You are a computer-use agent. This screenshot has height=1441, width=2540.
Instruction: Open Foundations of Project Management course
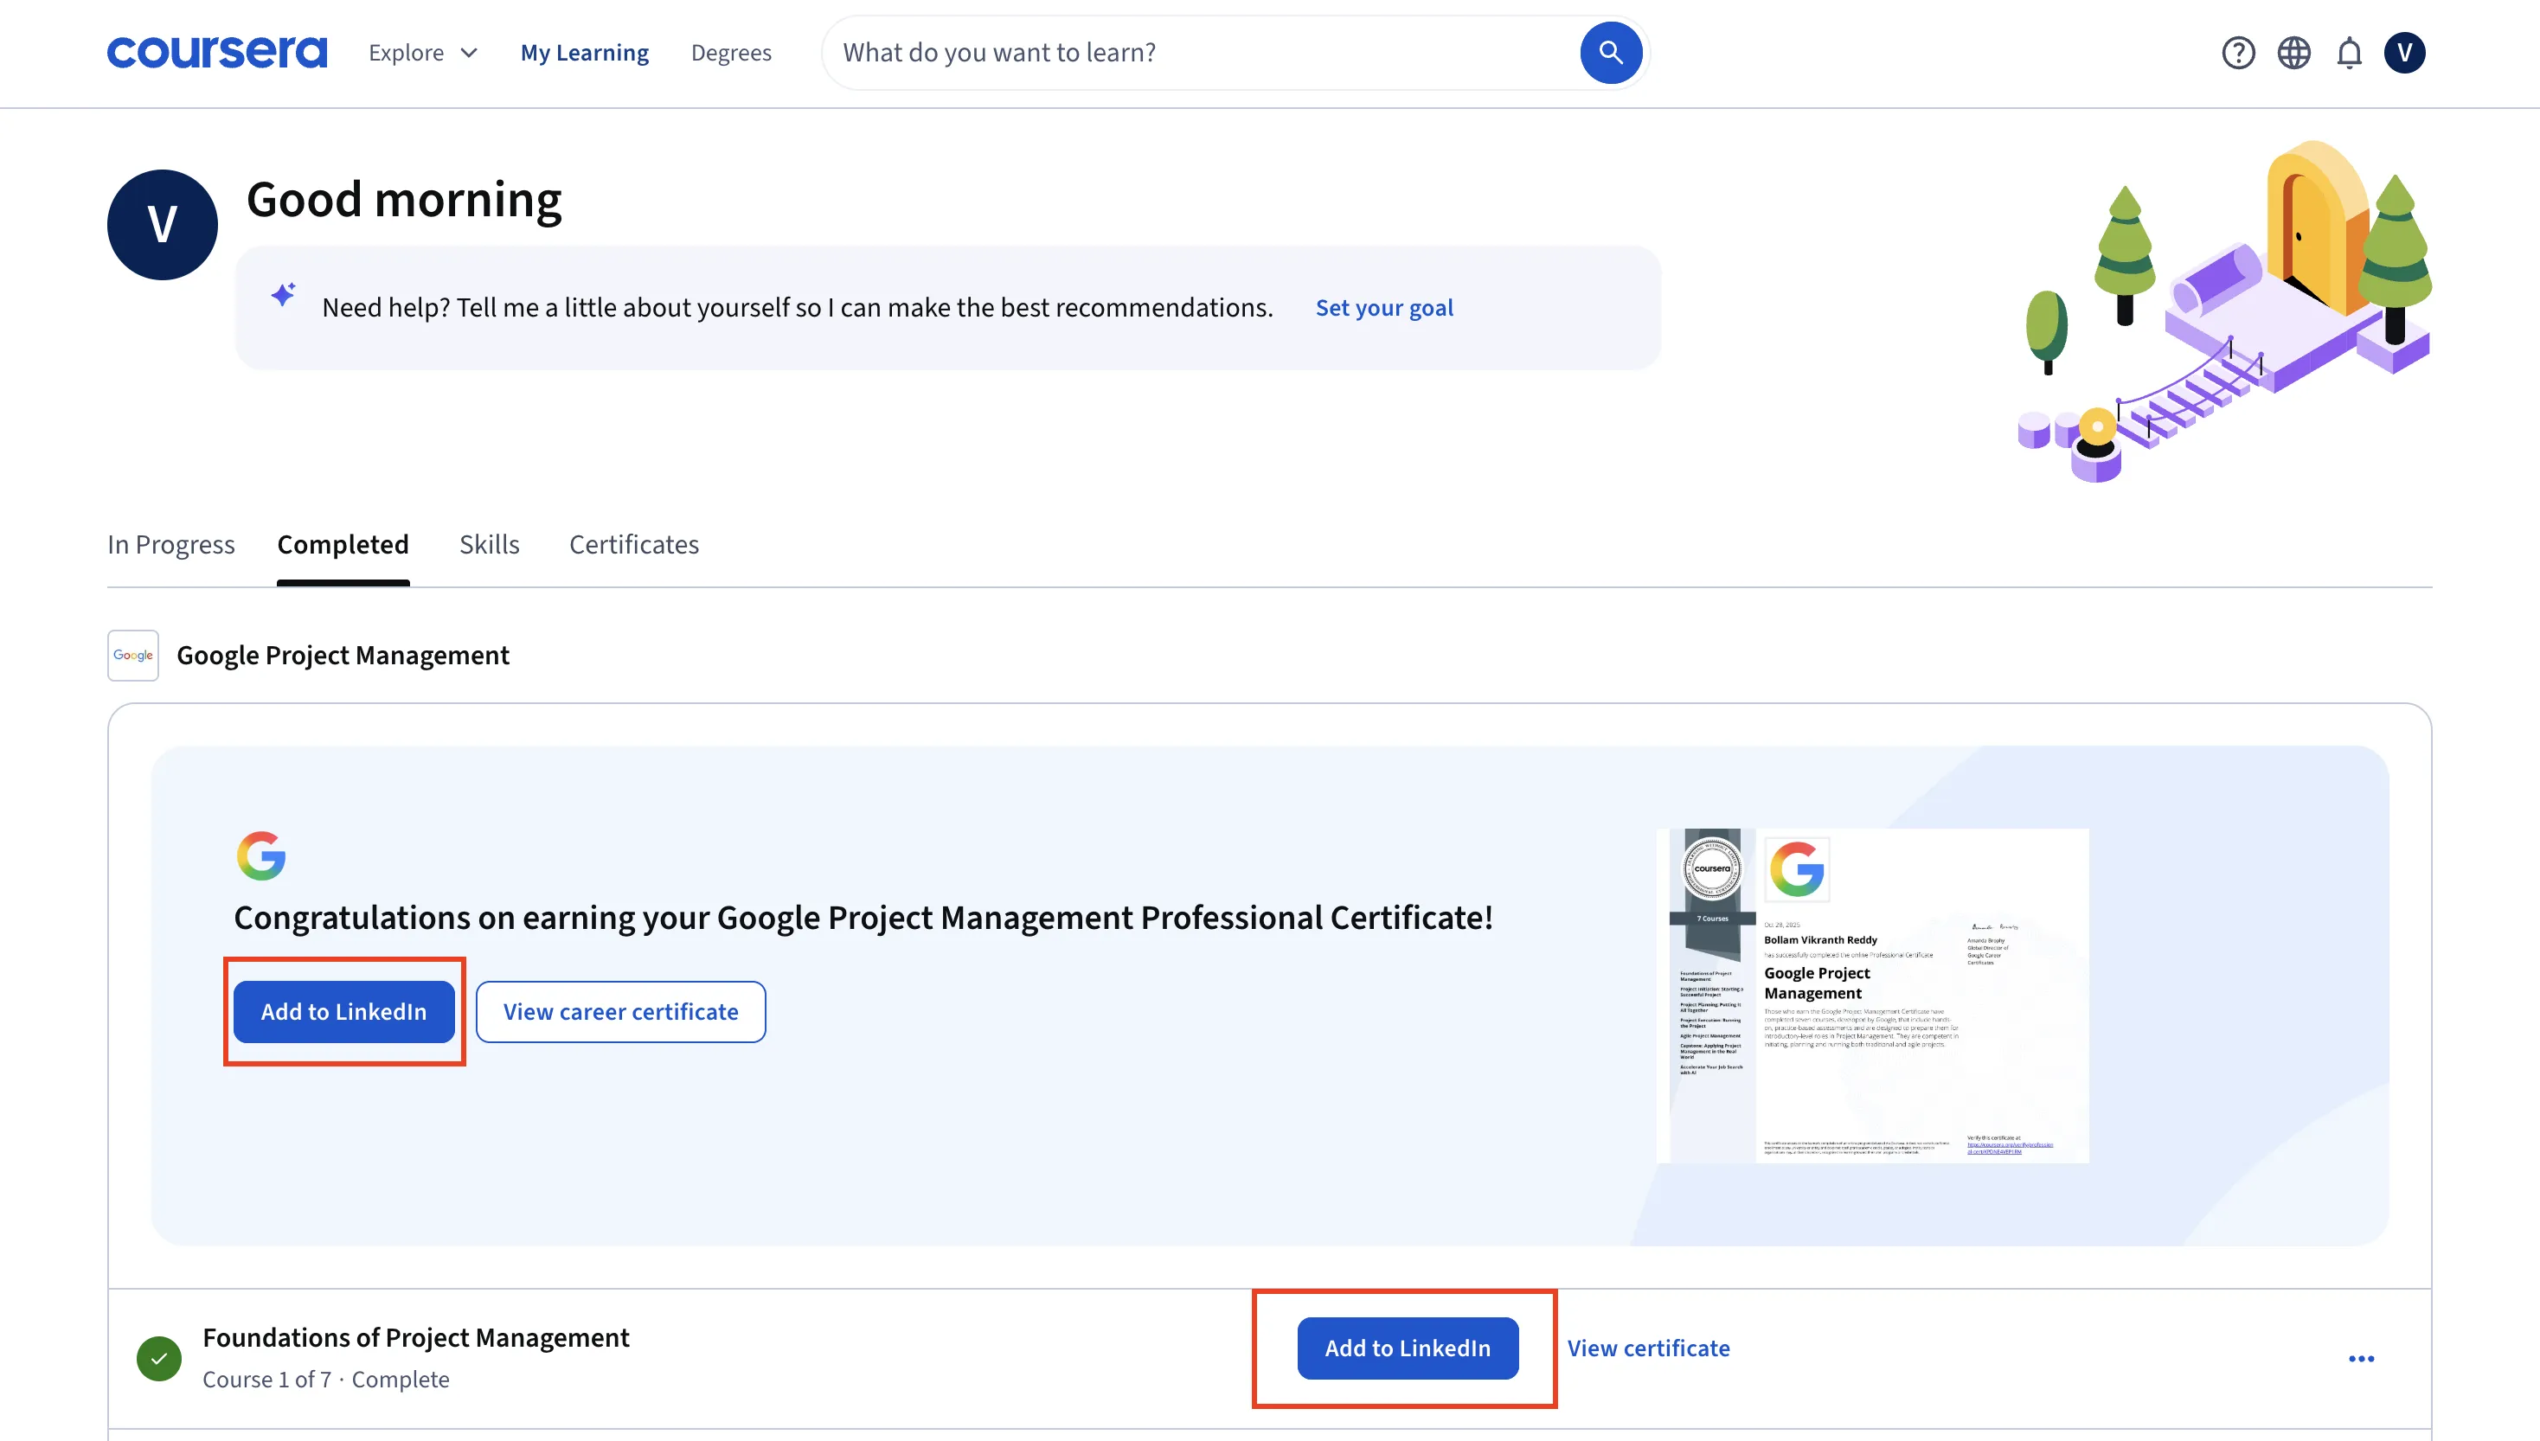click(x=416, y=1338)
